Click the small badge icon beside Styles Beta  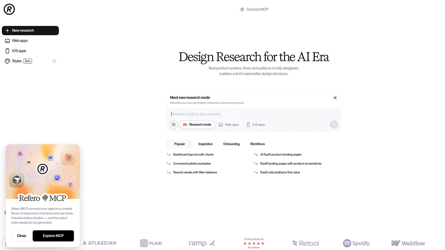(54, 61)
